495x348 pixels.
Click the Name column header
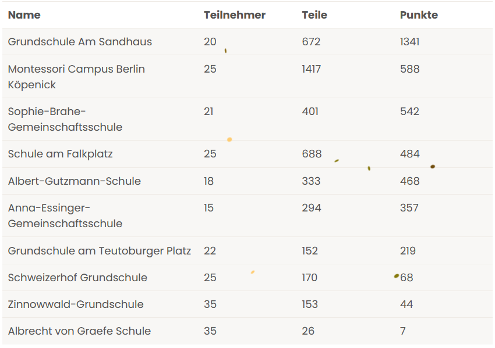click(x=24, y=15)
